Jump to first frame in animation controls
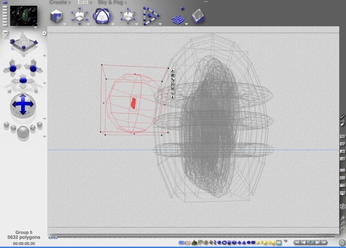This screenshot has height=248, width=346. (x=297, y=242)
